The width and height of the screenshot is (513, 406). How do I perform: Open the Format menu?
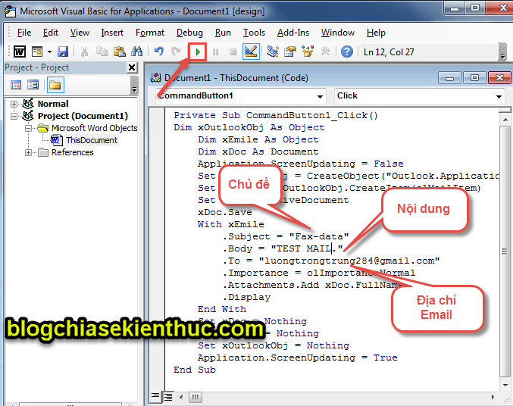[150, 33]
